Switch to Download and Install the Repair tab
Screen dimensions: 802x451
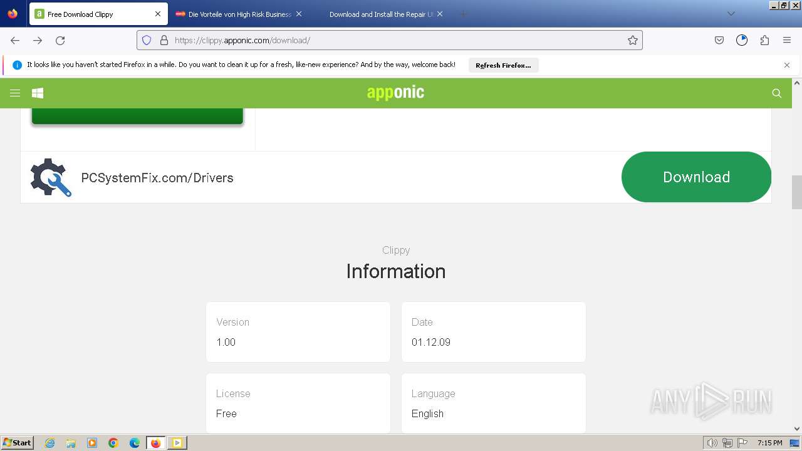click(380, 14)
